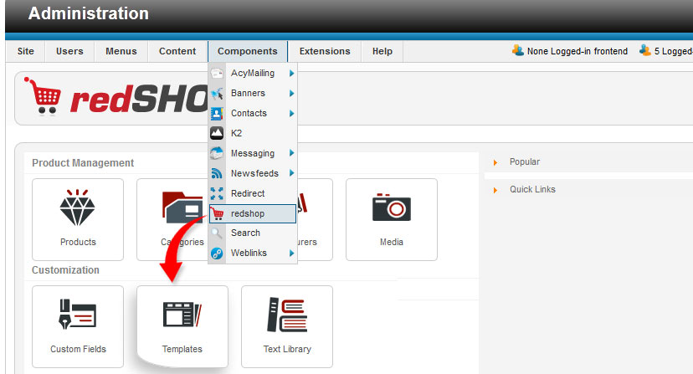Click the Search magnifier icon

pos(217,233)
